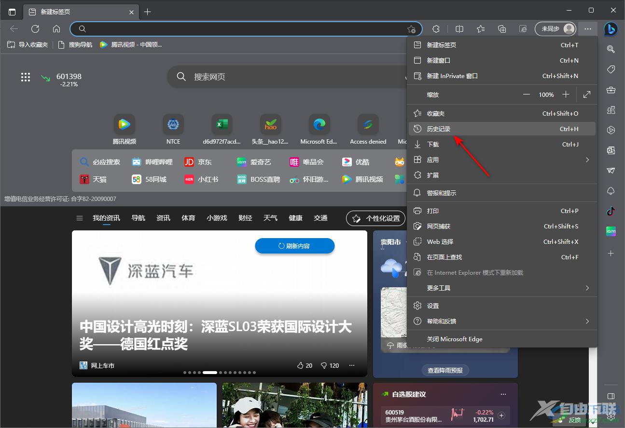Expand the 应用 submenu

502,160
